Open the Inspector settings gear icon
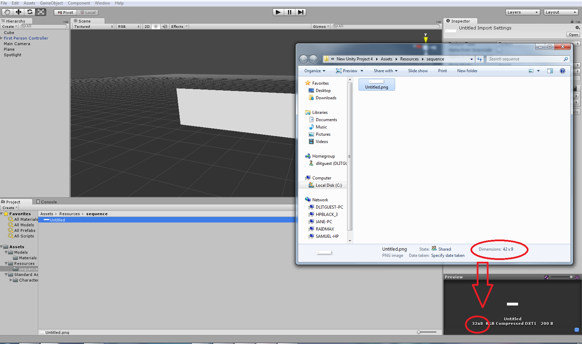This screenshot has width=582, height=344. (577, 28)
